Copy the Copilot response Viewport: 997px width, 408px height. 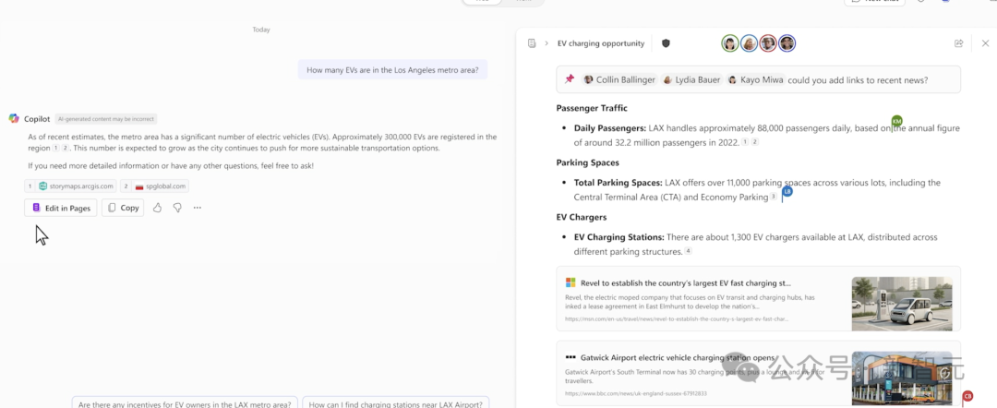point(123,208)
